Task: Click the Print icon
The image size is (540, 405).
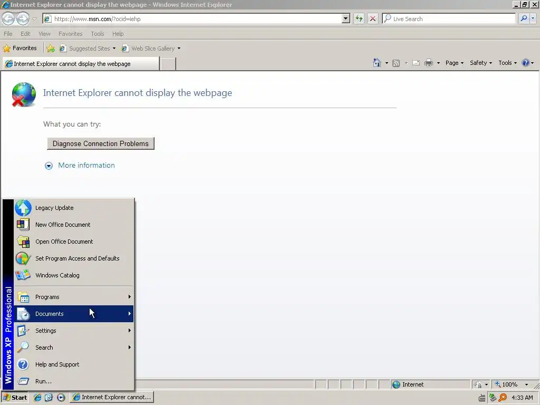Action: click(x=428, y=63)
